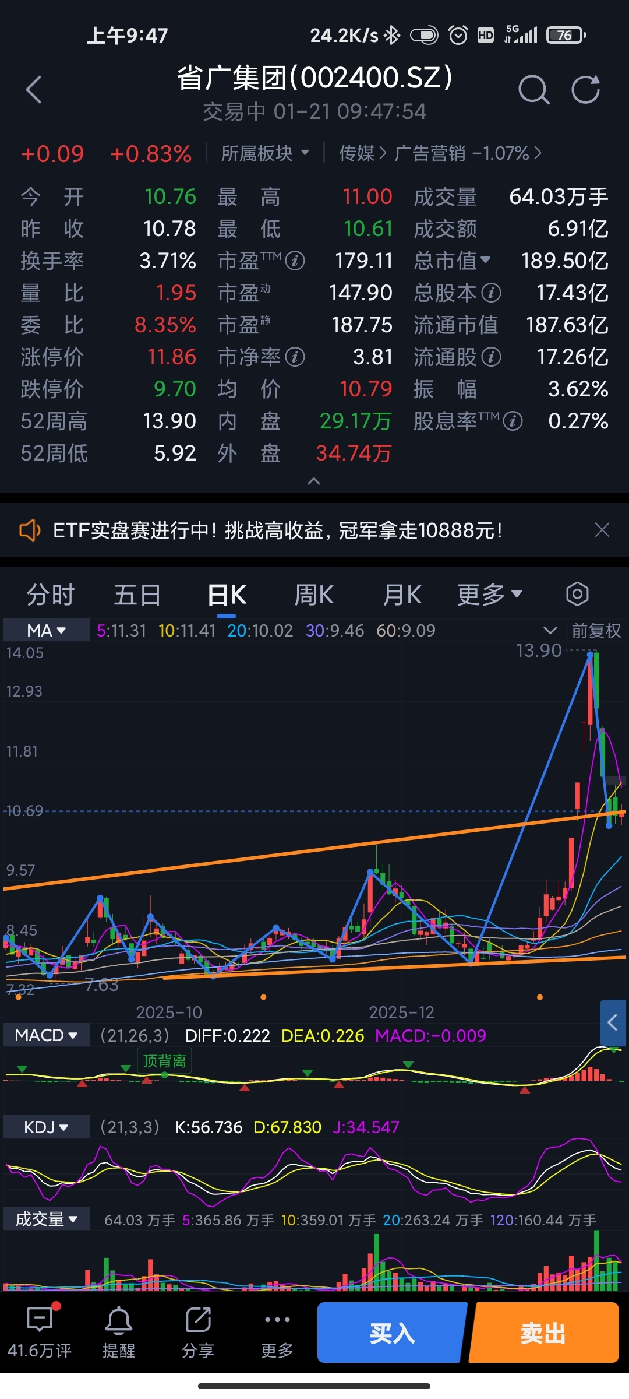
Task: Tap the blue 买入 button
Action: point(392,1333)
